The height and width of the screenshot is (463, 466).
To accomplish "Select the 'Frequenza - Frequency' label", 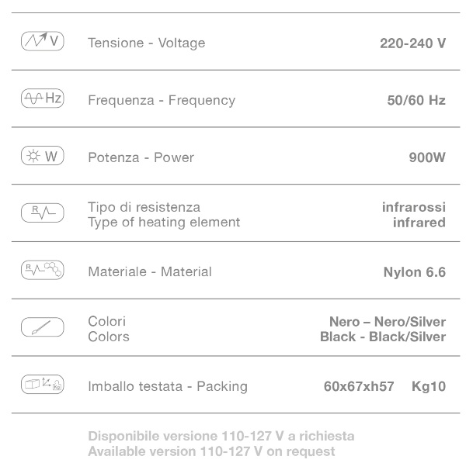I will point(162,100).
